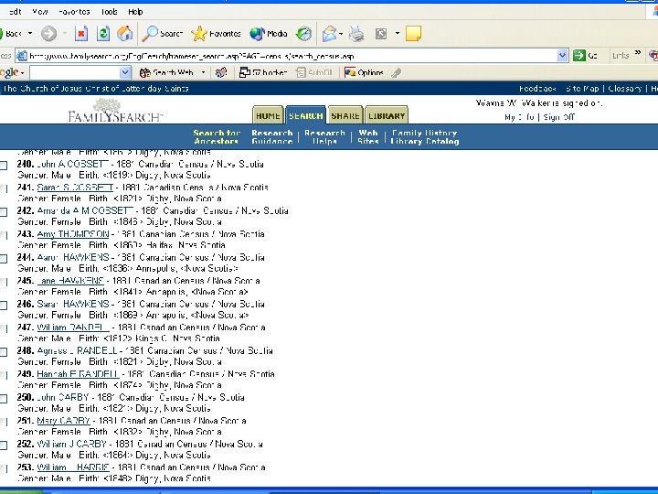Open Google toolbar Options
The height and width of the screenshot is (494, 658).
[x=364, y=72]
